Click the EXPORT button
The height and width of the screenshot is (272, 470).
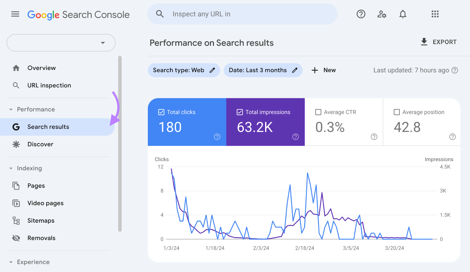pos(439,42)
